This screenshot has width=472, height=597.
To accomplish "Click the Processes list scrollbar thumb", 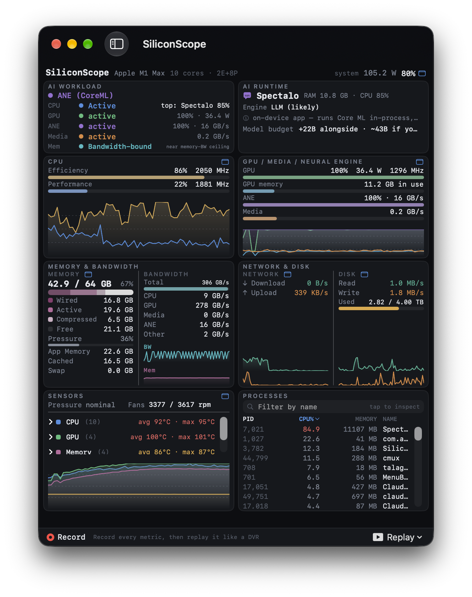I will [418, 434].
